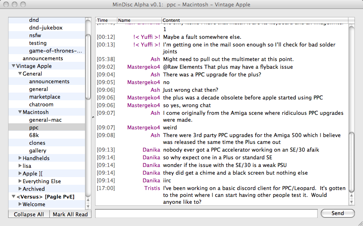The width and height of the screenshot is (363, 226).
Task: Open the marketplace channel
Action: (x=45, y=97)
